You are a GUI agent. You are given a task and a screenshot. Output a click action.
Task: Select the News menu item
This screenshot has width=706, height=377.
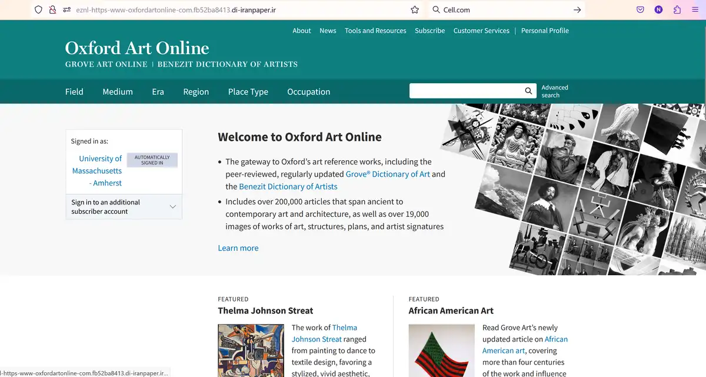point(328,30)
